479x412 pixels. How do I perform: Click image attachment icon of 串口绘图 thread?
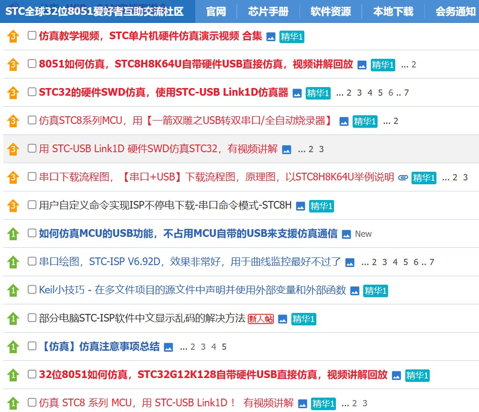coord(350,263)
